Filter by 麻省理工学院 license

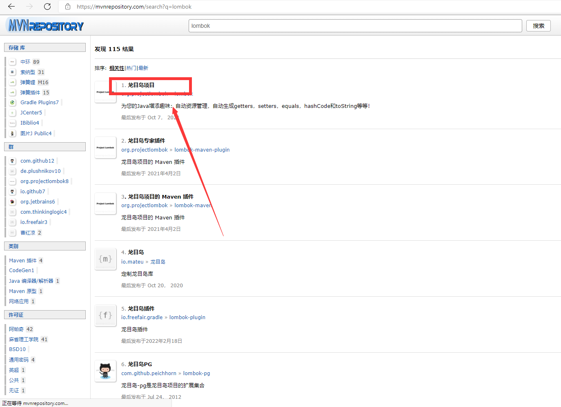pos(24,339)
